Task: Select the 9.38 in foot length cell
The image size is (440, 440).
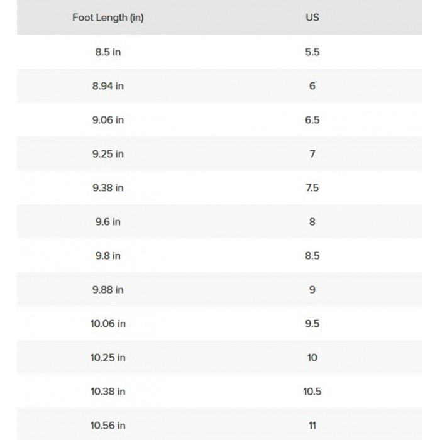Action: pos(108,188)
